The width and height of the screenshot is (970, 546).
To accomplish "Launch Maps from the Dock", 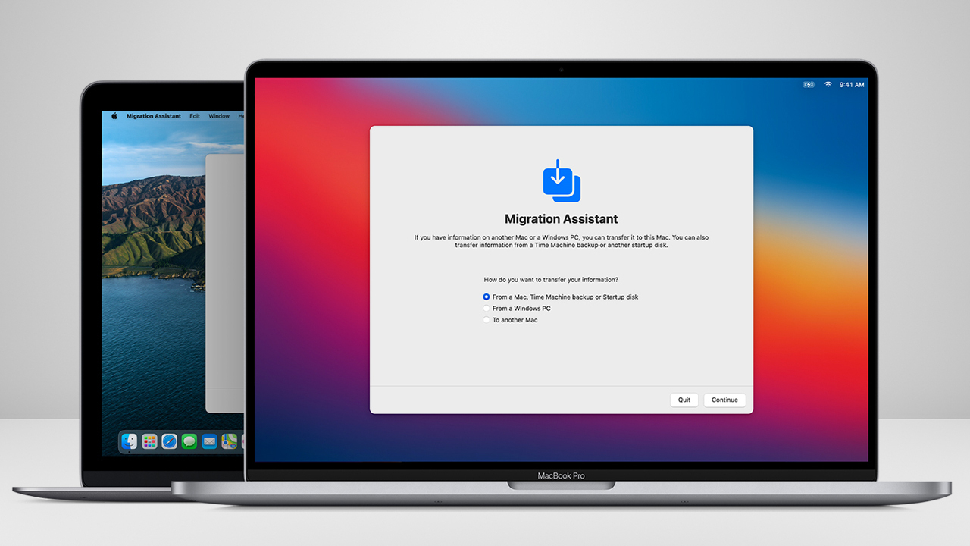I will coord(229,441).
